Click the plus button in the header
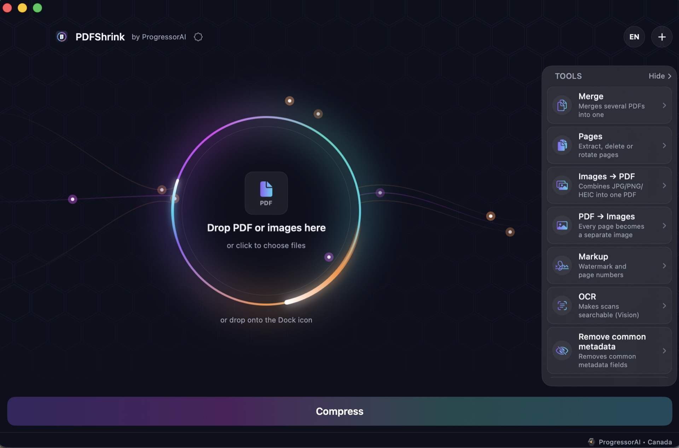 tap(662, 37)
